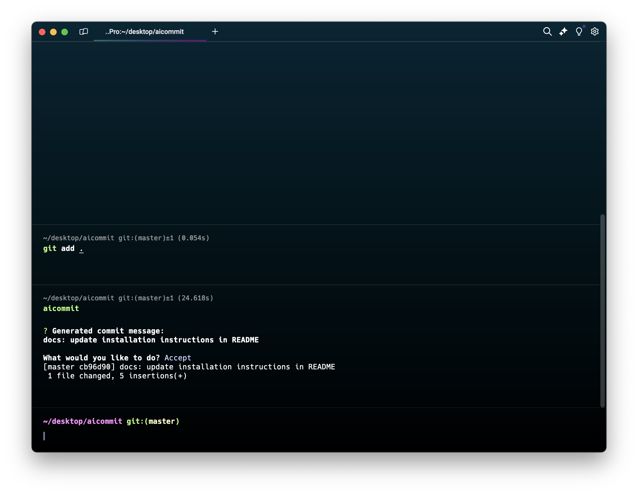Screen dimensions: 638x494
Task: Click the prompt header showing (24.618s)
Action: [x=128, y=298]
